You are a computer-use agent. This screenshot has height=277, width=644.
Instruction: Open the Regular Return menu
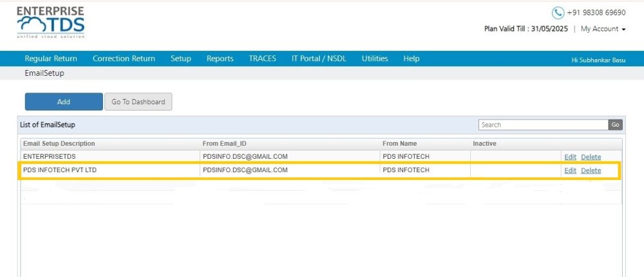pyautogui.click(x=51, y=58)
